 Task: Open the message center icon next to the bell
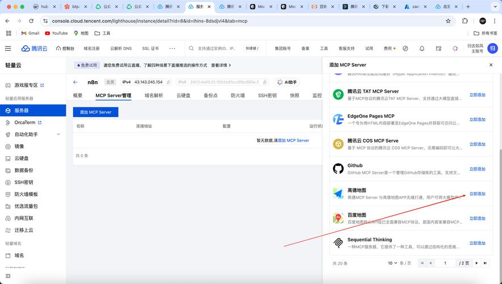[438, 48]
